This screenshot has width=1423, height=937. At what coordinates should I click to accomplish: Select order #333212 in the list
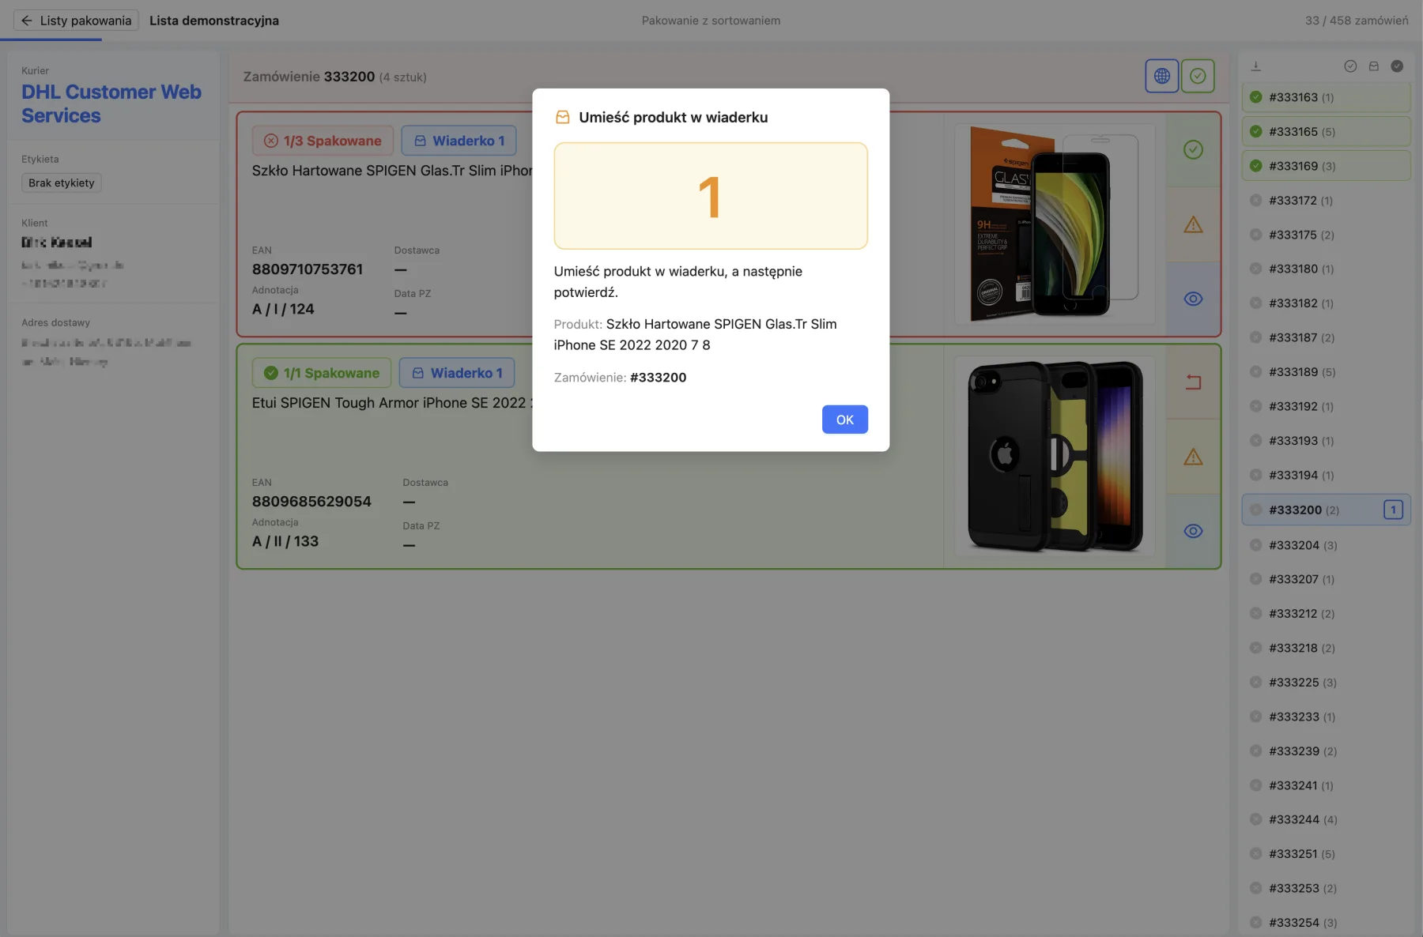[x=1326, y=614]
